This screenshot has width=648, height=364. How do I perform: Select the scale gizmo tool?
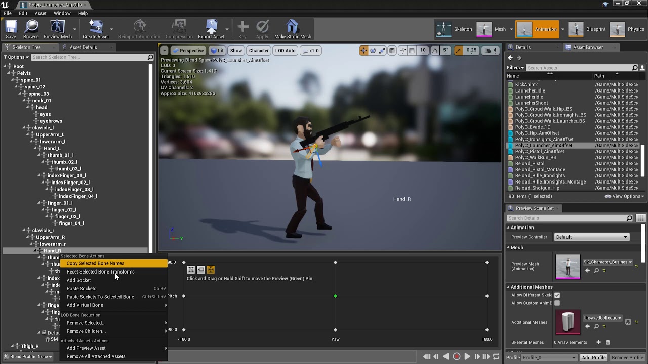pyautogui.click(x=382, y=50)
